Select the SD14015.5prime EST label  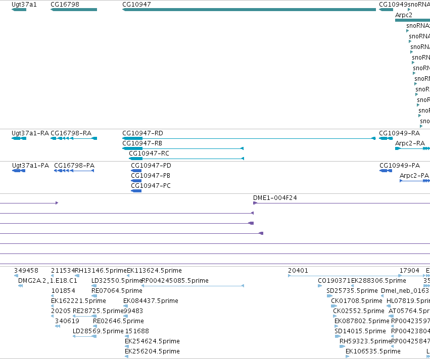pyautogui.click(x=360, y=331)
